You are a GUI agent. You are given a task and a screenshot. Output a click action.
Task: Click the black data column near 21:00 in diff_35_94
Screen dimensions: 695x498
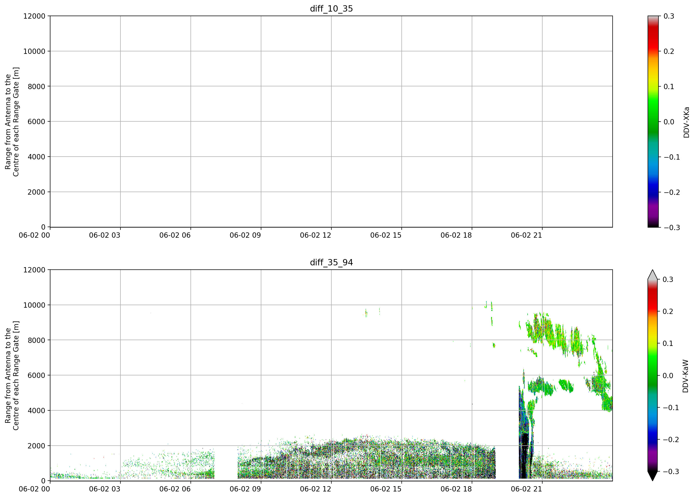pos(525,456)
